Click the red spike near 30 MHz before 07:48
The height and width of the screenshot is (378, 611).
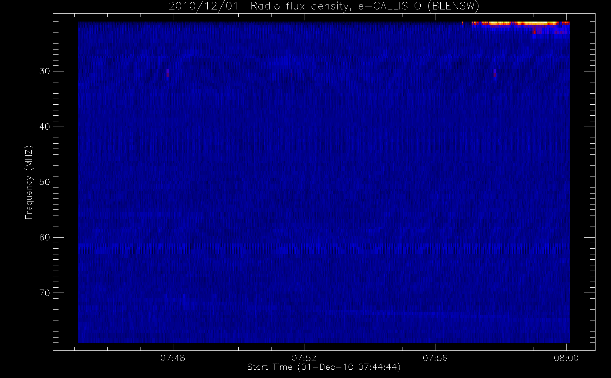(x=168, y=73)
